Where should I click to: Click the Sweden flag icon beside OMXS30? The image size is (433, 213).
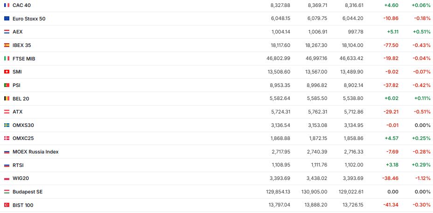(x=7, y=125)
